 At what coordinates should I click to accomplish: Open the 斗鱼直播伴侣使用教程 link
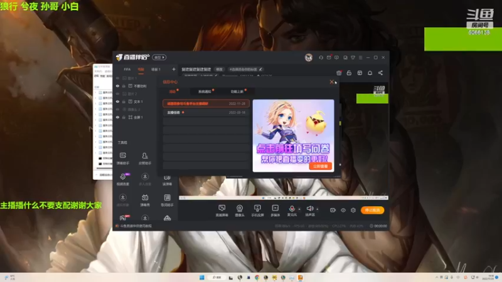point(136,226)
